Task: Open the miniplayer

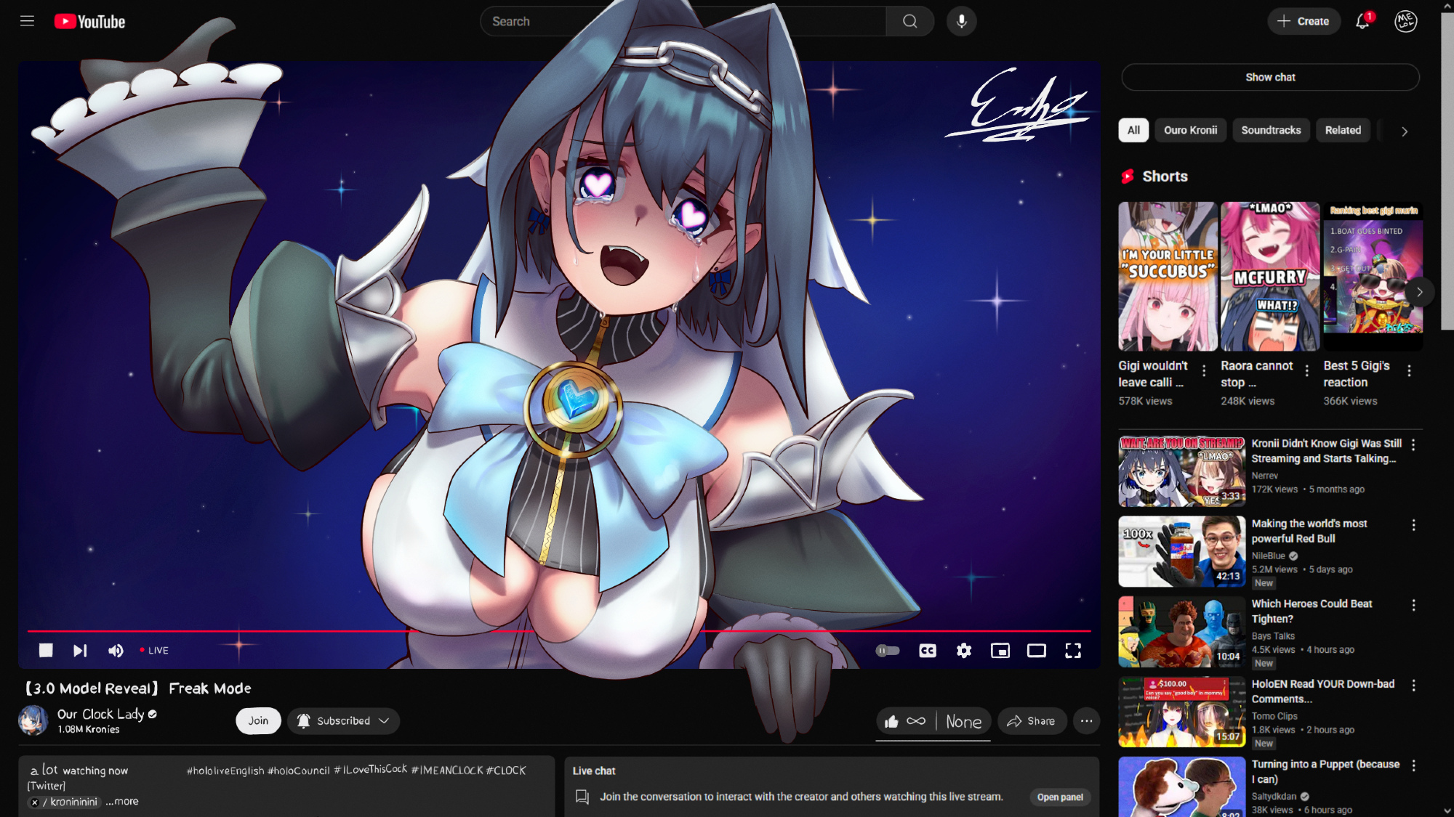Action: coord(1000,651)
